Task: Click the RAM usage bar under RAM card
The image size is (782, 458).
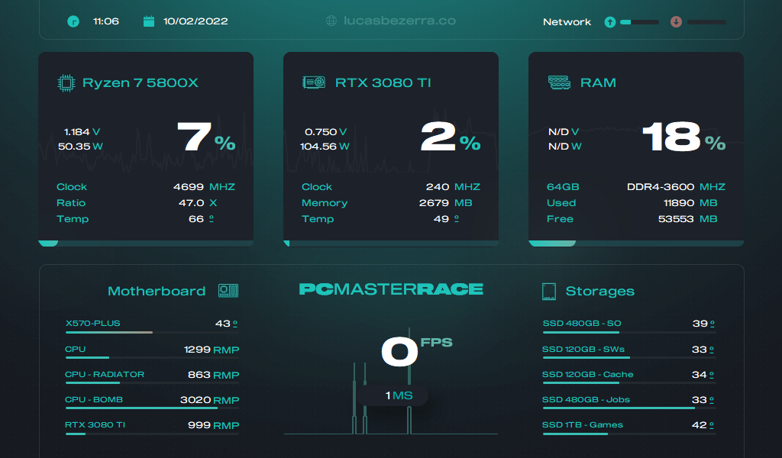Action: click(x=636, y=244)
